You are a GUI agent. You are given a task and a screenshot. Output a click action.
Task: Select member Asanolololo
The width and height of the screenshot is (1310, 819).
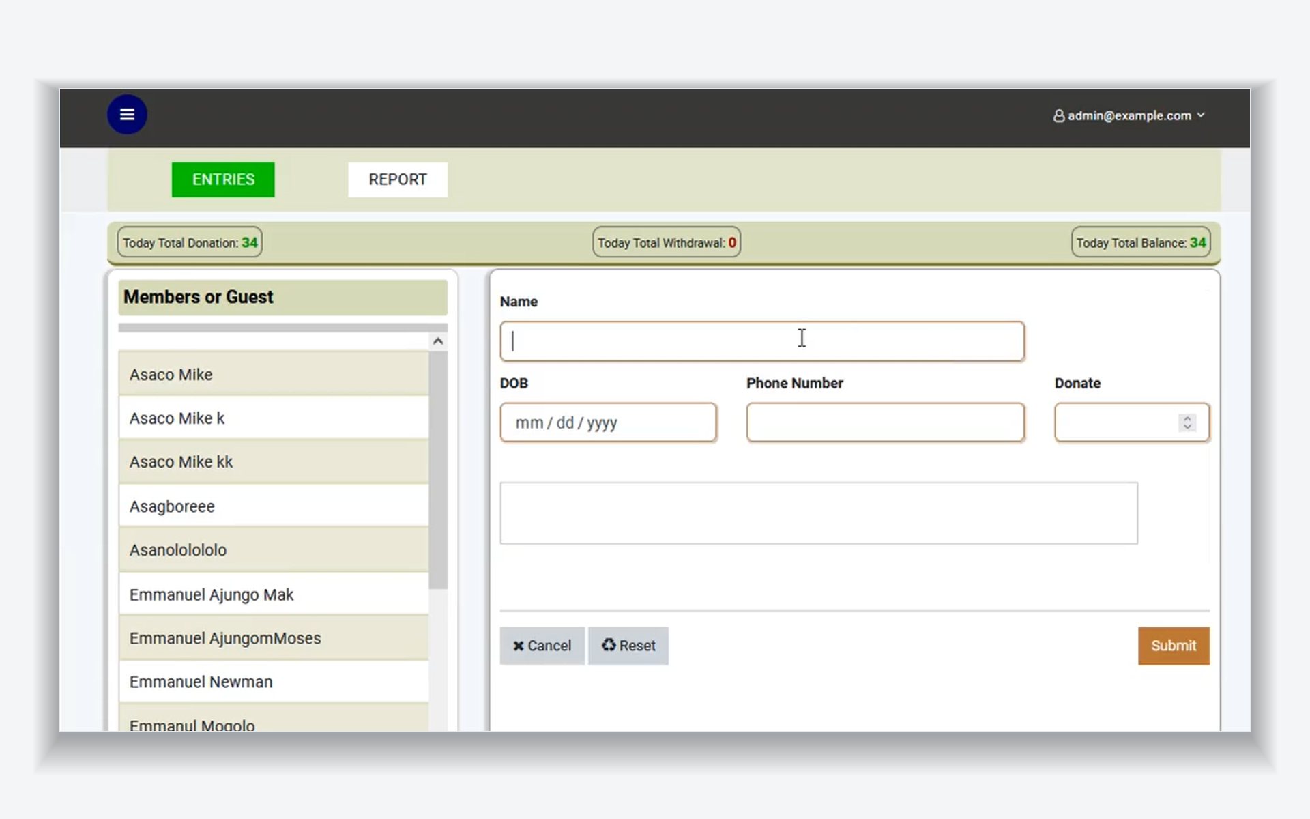point(274,550)
